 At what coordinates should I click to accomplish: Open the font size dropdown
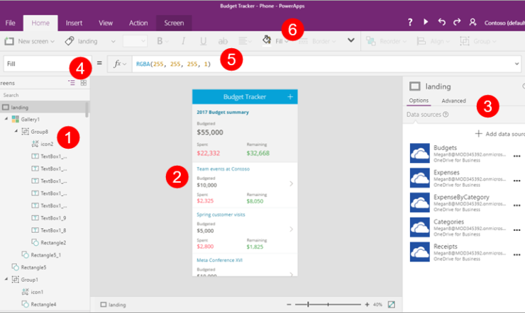pyautogui.click(x=135, y=41)
